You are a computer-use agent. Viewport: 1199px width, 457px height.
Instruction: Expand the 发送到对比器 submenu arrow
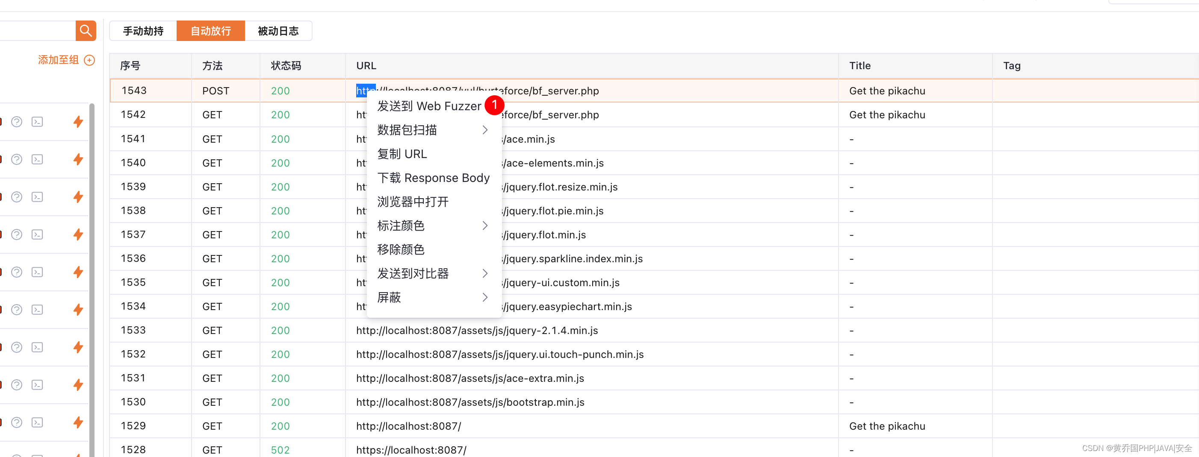[x=485, y=273]
